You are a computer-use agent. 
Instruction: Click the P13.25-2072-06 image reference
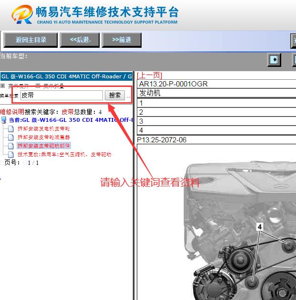tap(162, 140)
